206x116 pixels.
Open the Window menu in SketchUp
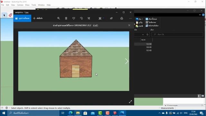[x=41, y=5]
